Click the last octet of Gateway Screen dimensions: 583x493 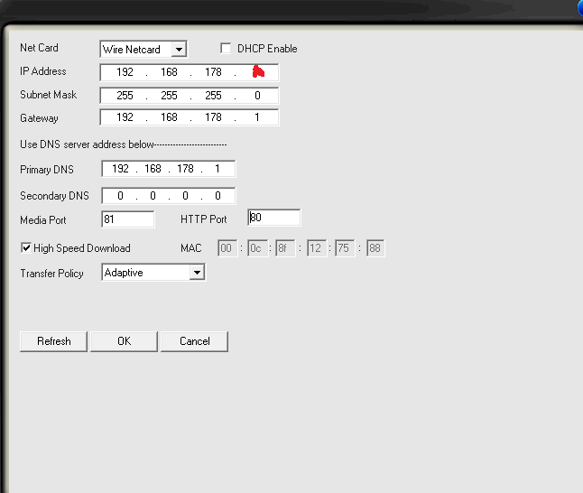257,118
